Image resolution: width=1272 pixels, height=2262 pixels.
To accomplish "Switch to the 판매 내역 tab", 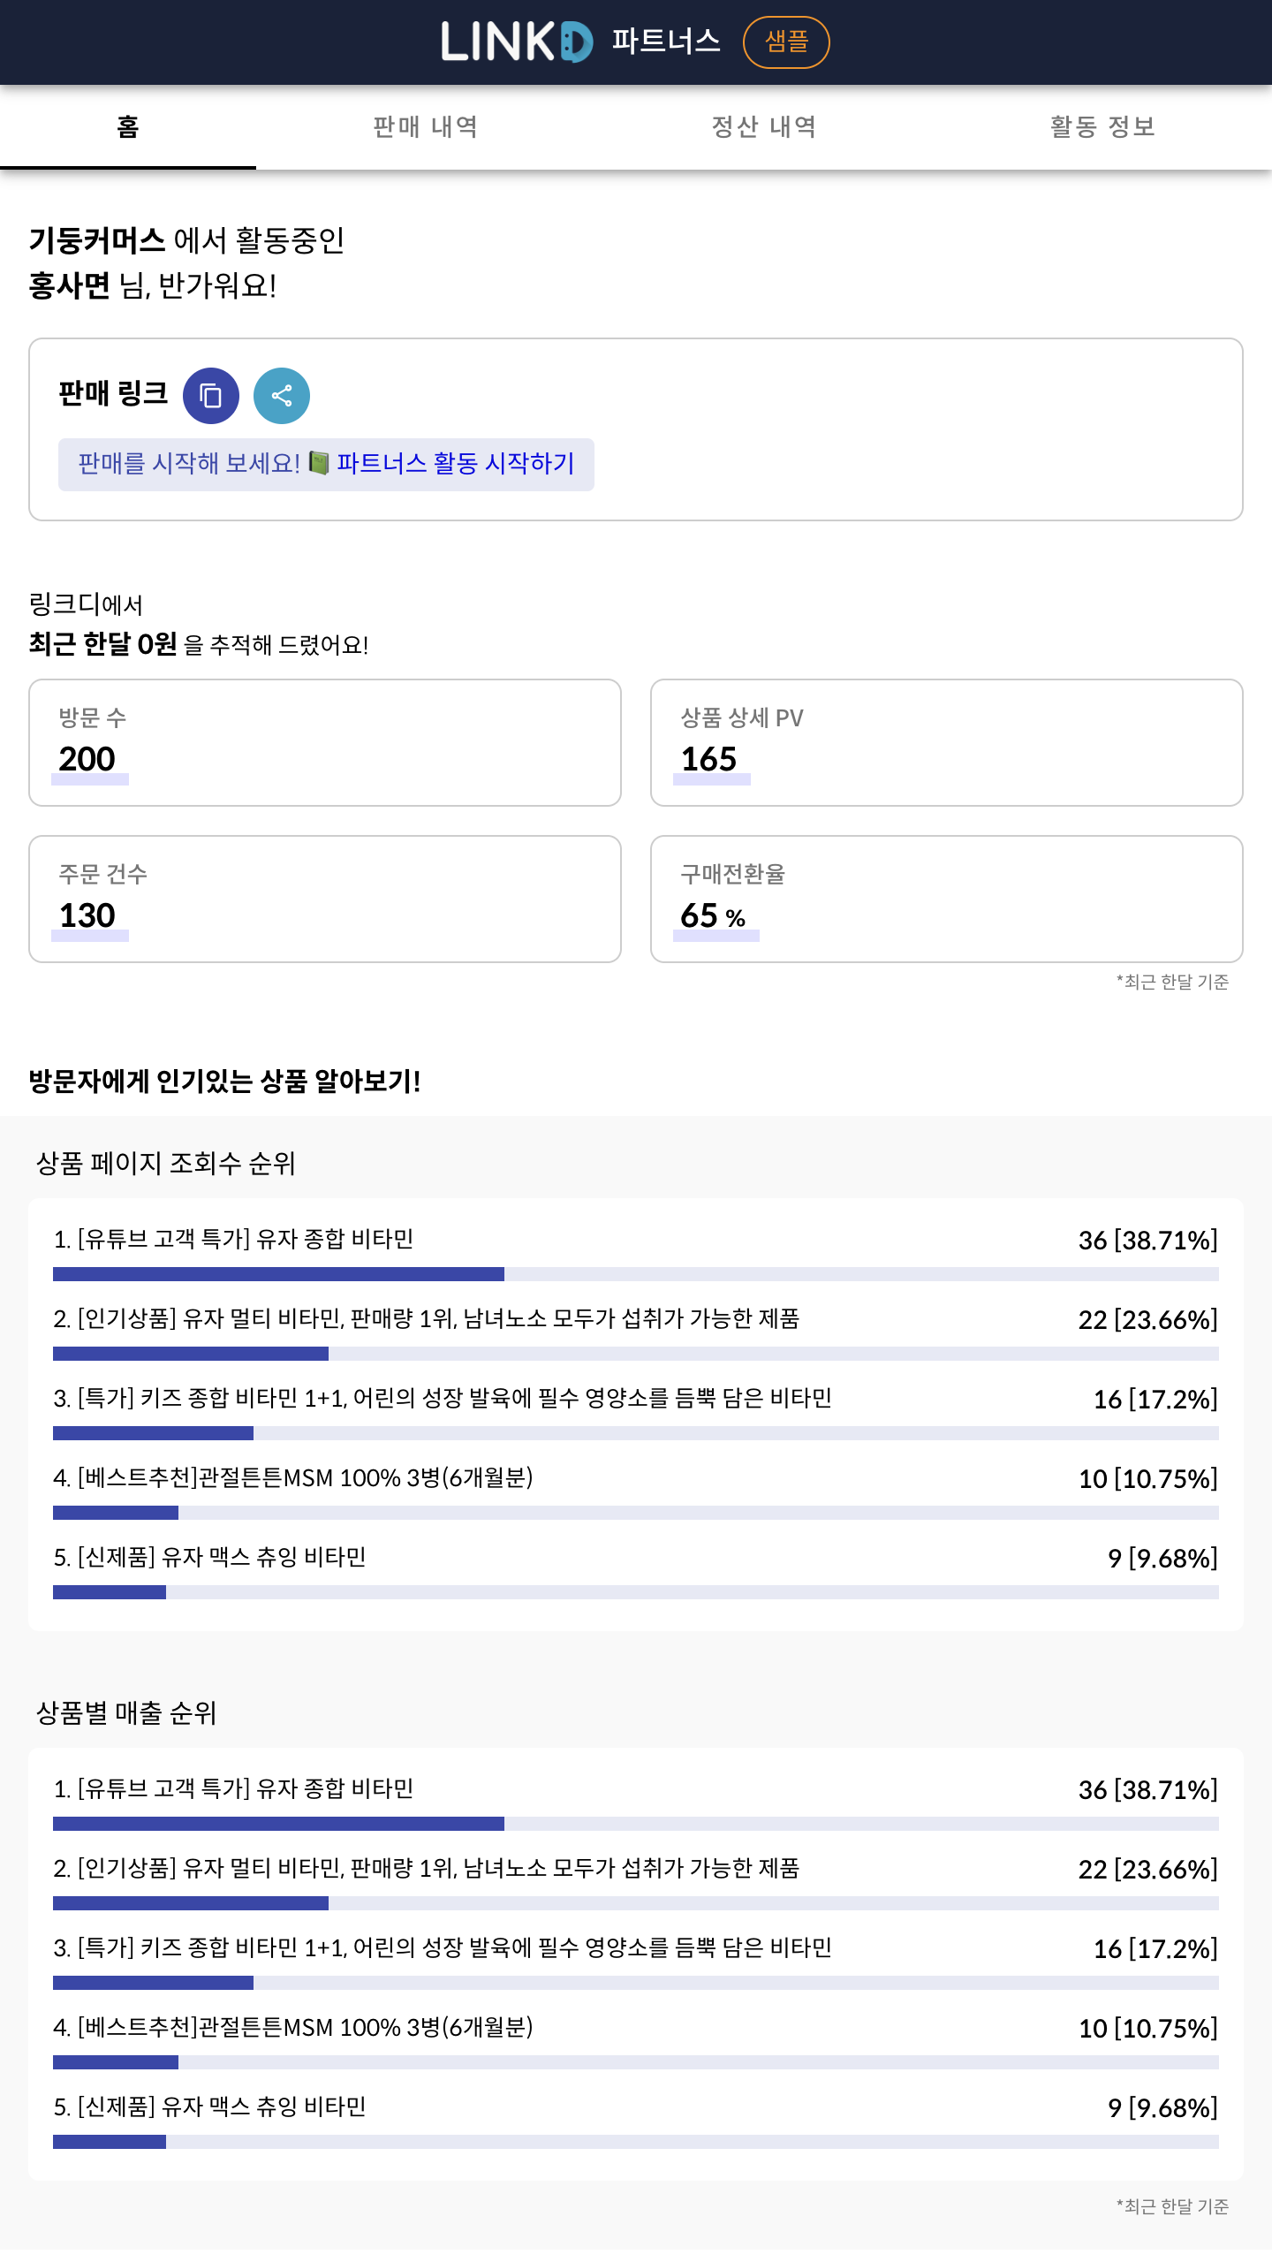I will pos(425,127).
